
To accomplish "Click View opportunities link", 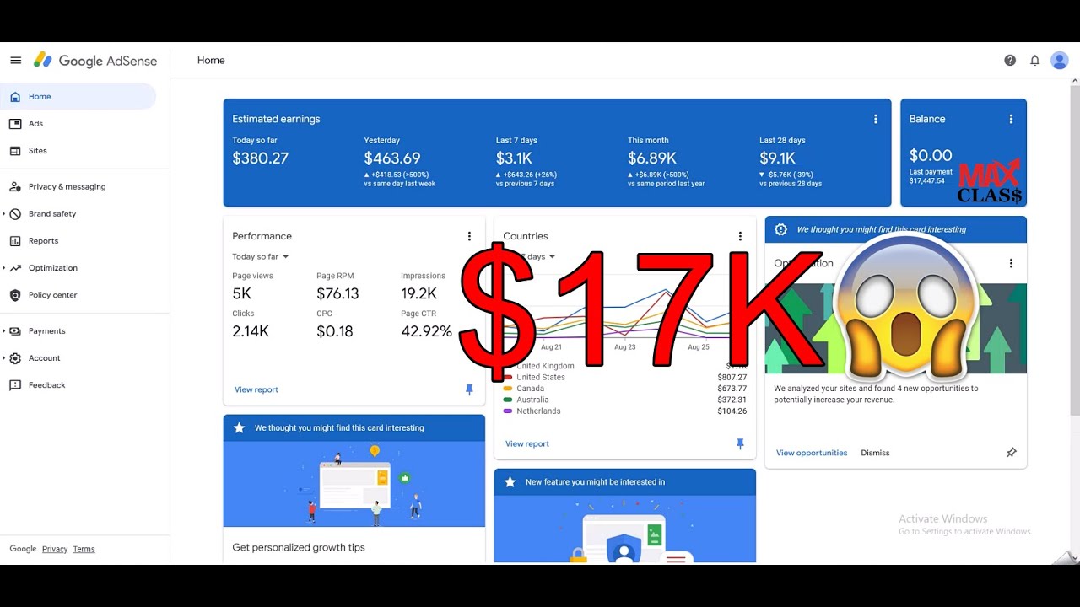I will (812, 453).
